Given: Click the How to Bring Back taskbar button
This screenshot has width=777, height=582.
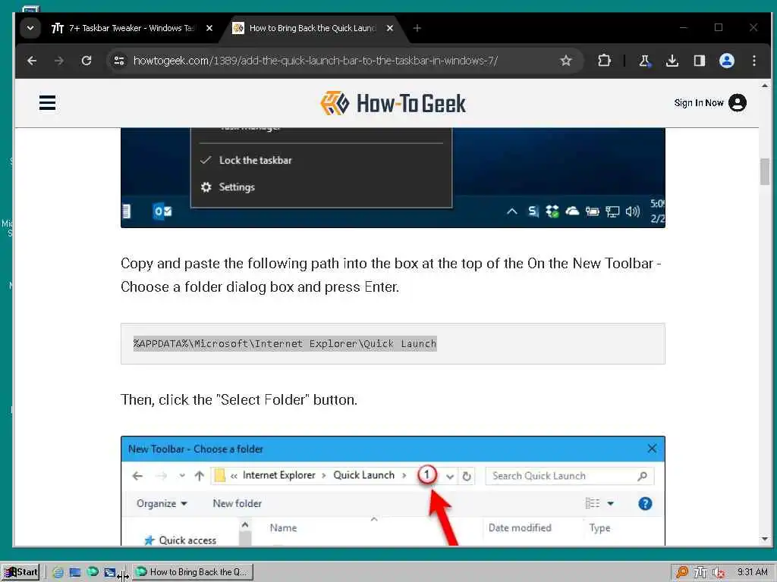Looking at the screenshot, I should pos(193,572).
